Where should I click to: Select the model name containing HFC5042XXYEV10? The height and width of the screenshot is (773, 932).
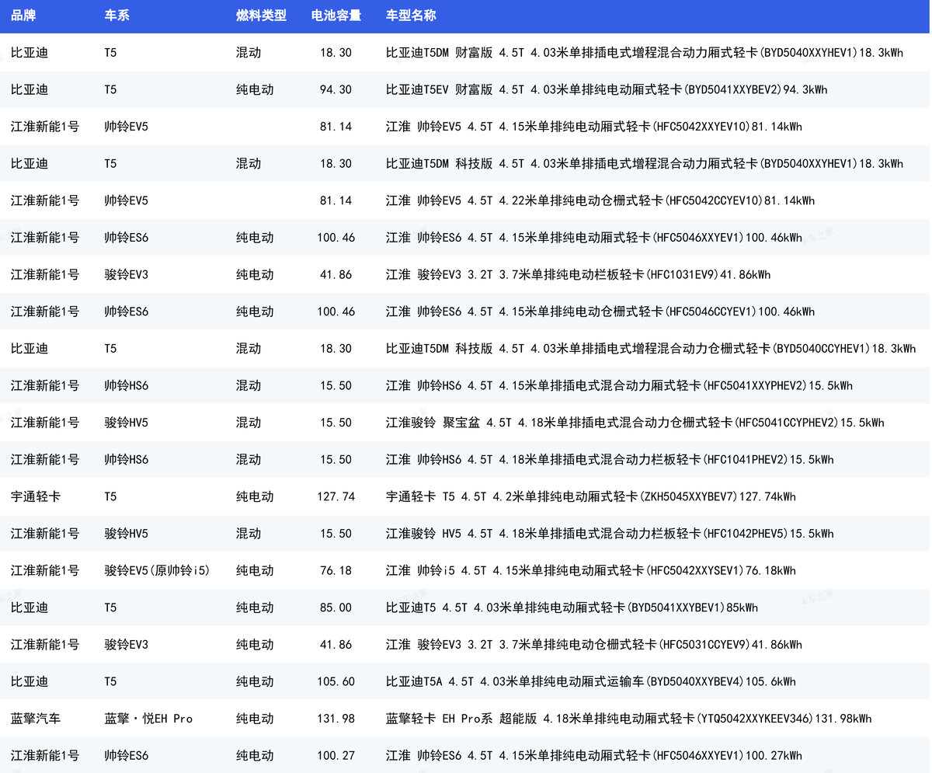(594, 127)
